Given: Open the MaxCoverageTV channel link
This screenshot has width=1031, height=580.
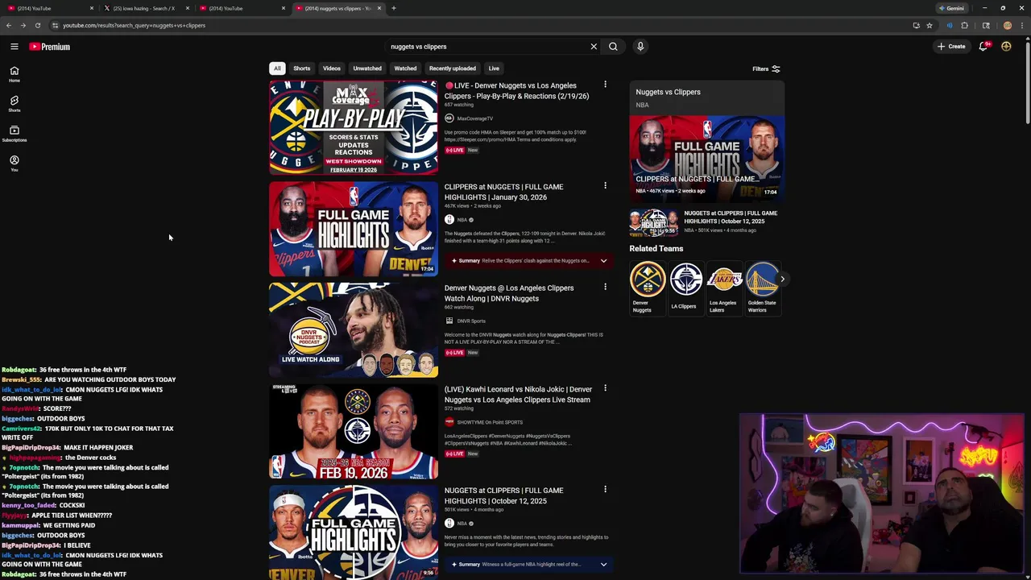Looking at the screenshot, I should click(474, 118).
